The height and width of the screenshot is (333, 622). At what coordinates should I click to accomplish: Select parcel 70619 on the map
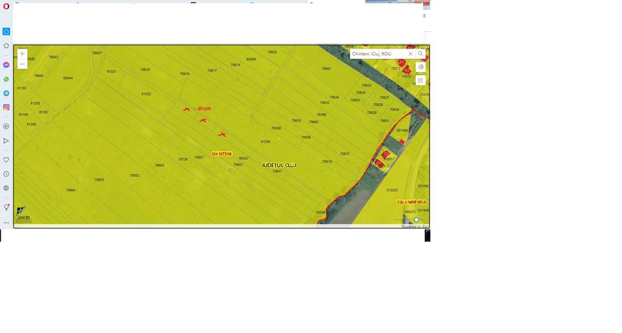tap(145, 70)
